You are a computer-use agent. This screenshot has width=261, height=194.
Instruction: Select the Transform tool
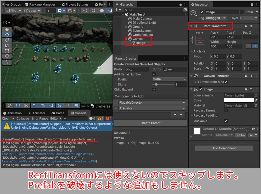[7, 56]
